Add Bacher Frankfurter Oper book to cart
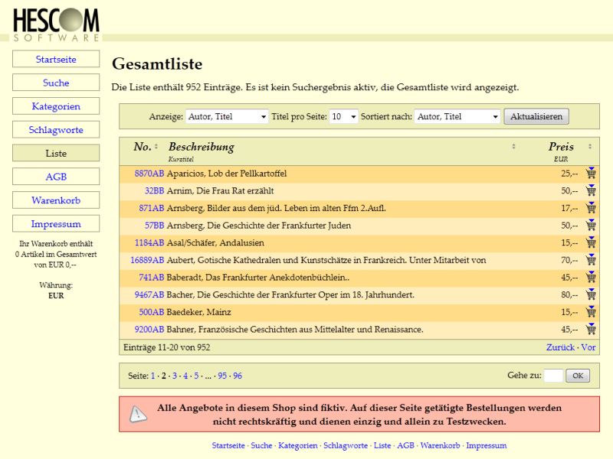 pyautogui.click(x=590, y=295)
